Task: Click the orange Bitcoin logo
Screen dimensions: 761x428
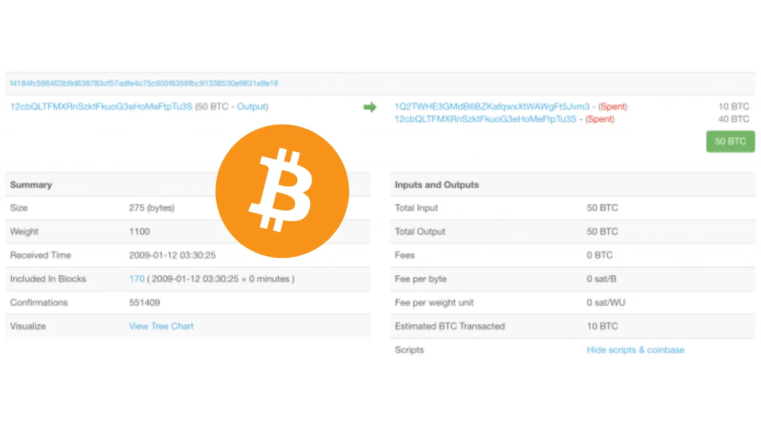Action: coord(282,191)
